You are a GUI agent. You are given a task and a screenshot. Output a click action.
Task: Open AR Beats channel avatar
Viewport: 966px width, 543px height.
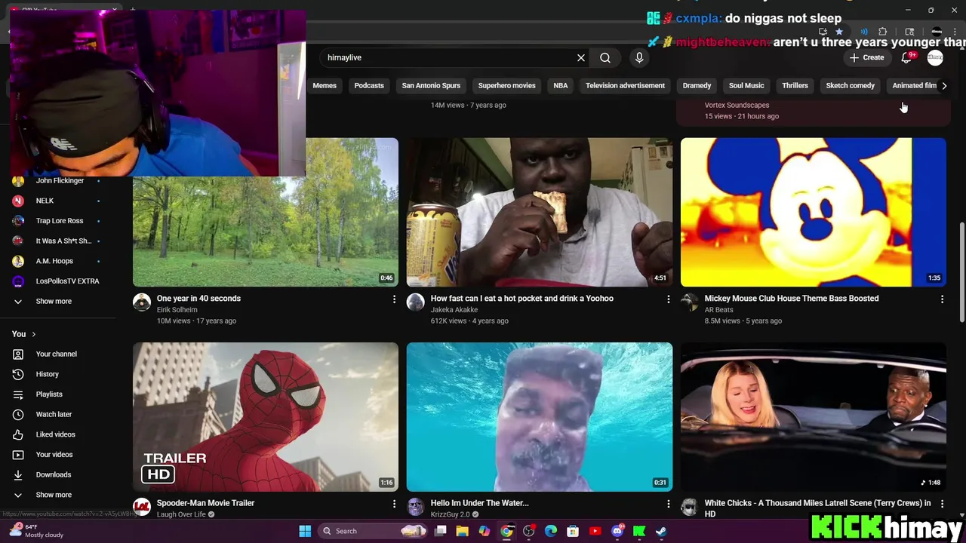point(690,302)
